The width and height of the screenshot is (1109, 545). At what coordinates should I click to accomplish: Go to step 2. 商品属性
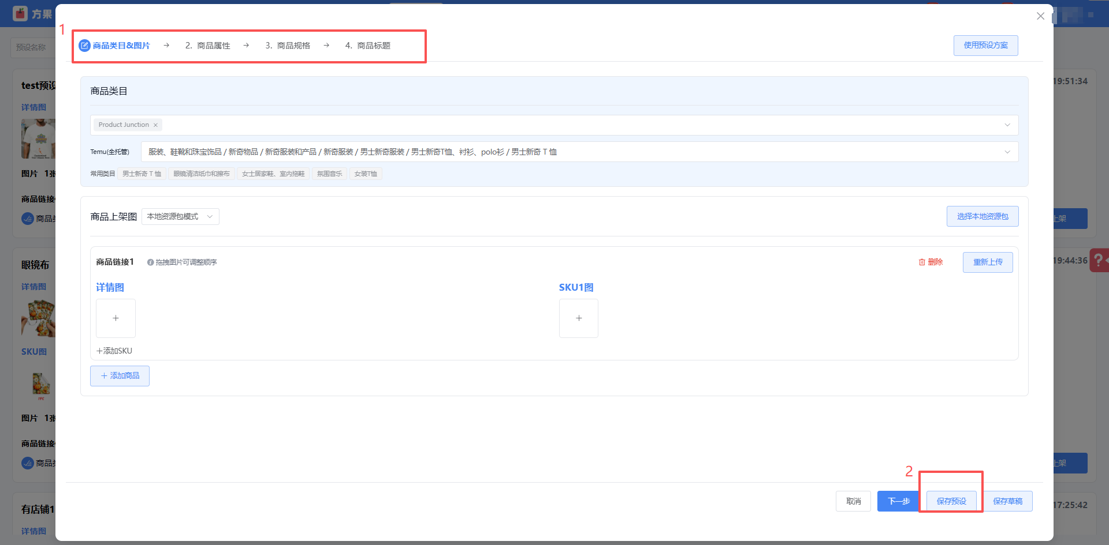[x=208, y=46]
